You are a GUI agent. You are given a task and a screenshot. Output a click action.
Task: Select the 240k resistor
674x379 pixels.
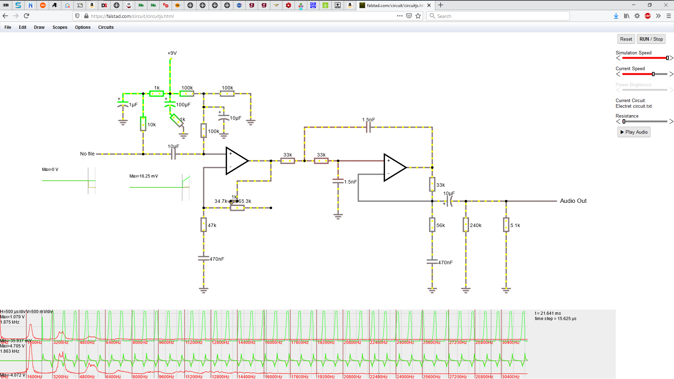tap(466, 225)
